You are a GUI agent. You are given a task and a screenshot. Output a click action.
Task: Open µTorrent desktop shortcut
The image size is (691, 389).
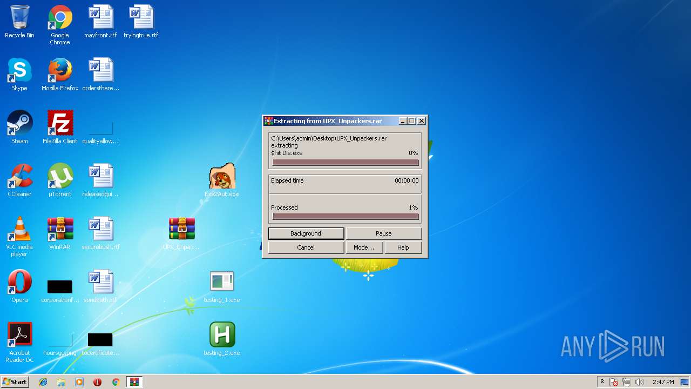click(x=60, y=180)
